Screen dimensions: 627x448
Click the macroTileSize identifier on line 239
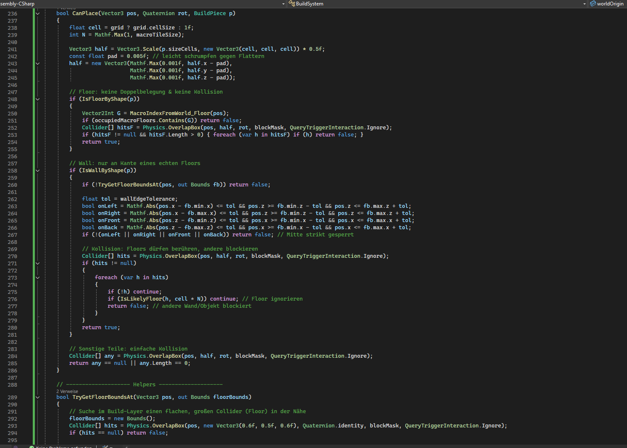(x=157, y=35)
